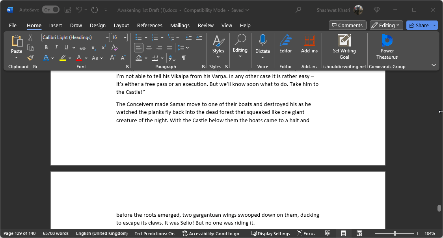Toggle Italic formatting
The width and height of the screenshot is (443, 238).
click(56, 48)
